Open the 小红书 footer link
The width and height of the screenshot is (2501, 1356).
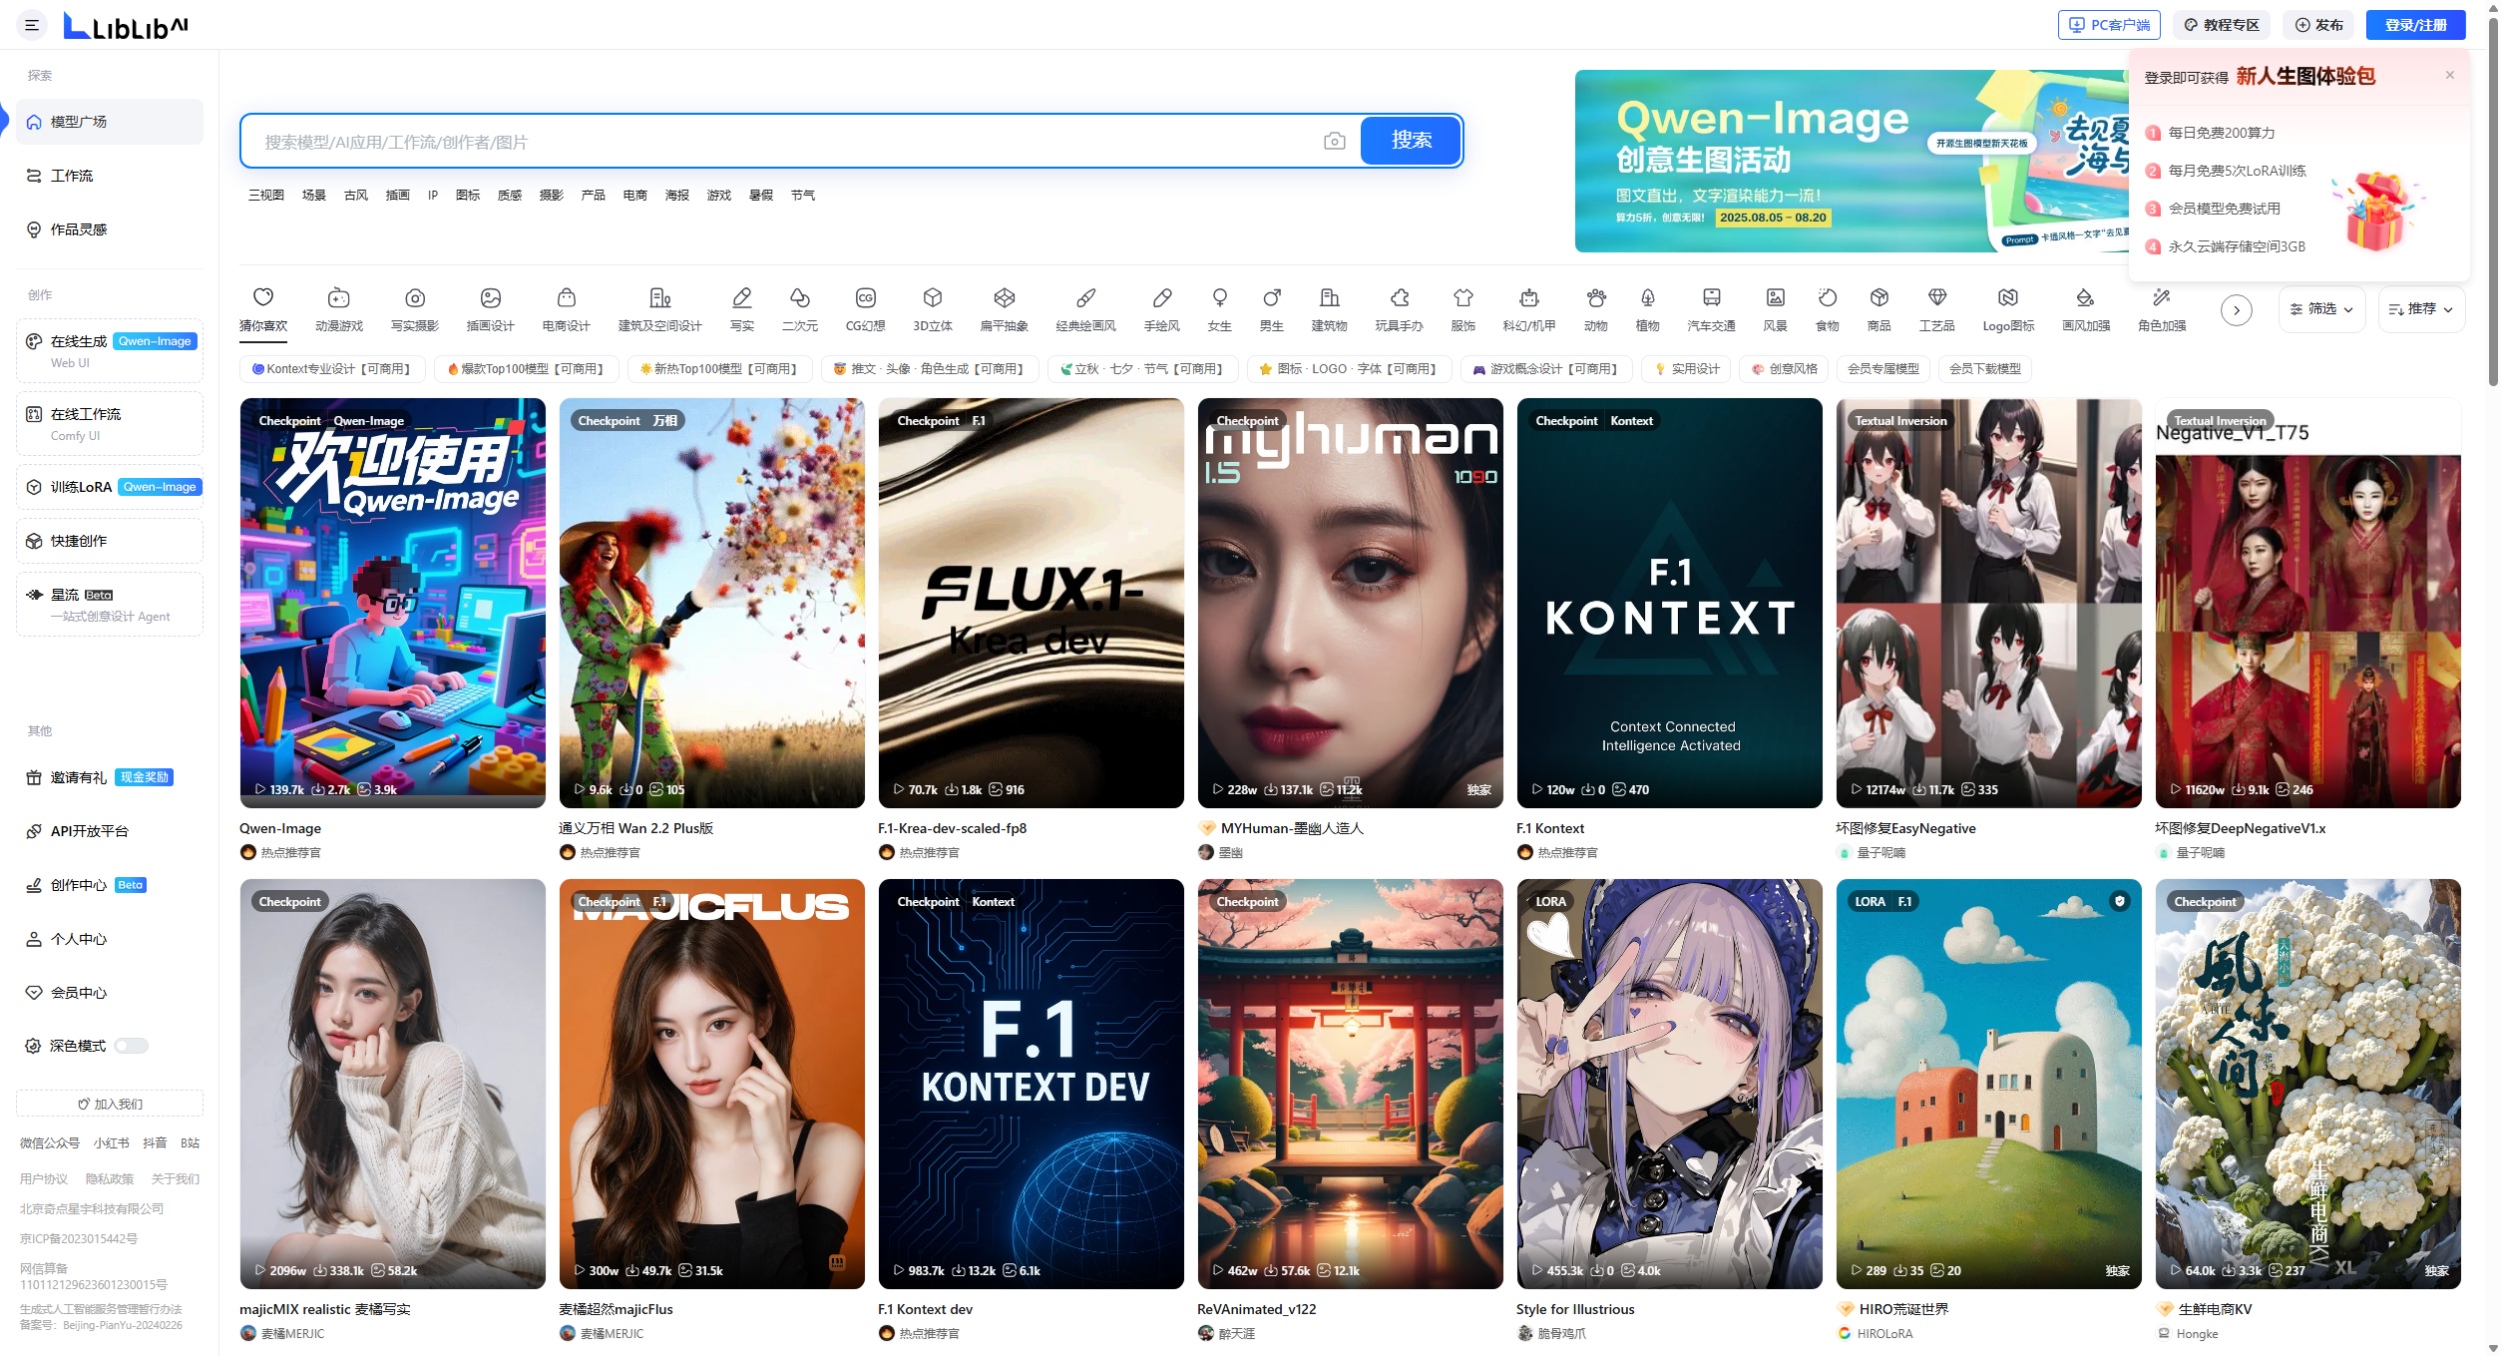pos(112,1143)
